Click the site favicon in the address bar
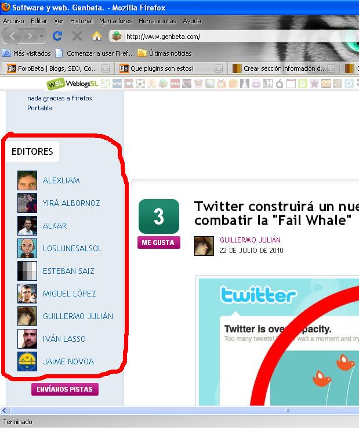The height and width of the screenshot is (434, 359). 117,36
